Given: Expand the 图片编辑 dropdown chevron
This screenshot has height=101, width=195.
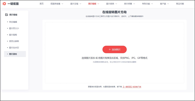Looking at the screenshot, I should [x=98, y=4].
